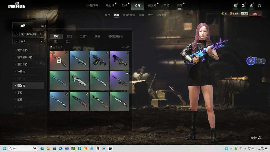Open the settings gear in PUBG header
Viewport: 270px width, 152px height.
(x=259, y=6)
